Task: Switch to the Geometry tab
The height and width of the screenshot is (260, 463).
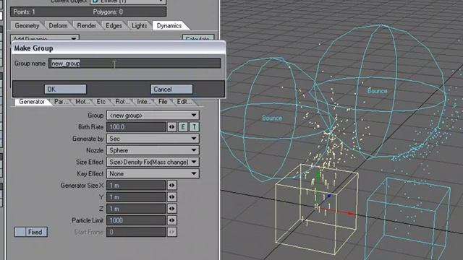Action: tap(27, 26)
